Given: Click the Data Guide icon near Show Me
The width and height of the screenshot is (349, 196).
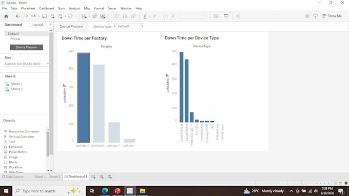Looking at the screenshot, I should pos(307,16).
